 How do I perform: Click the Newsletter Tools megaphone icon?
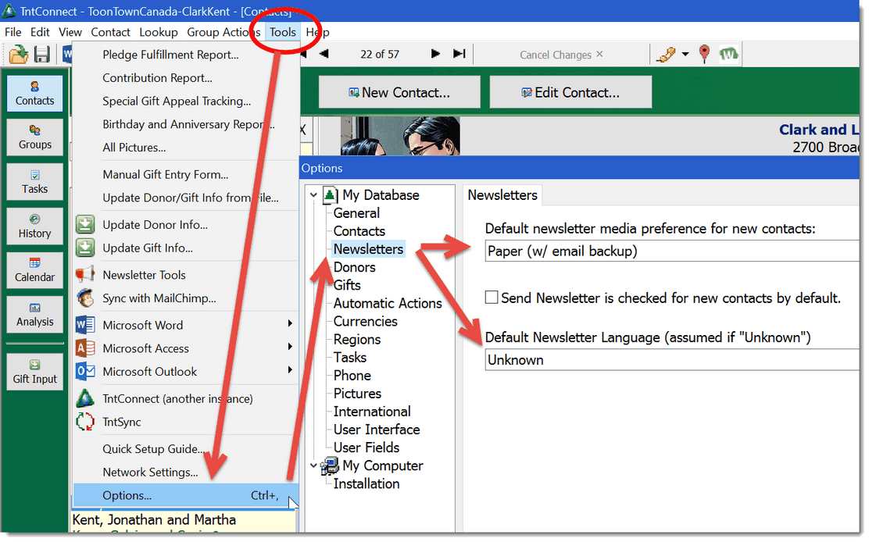click(85, 275)
